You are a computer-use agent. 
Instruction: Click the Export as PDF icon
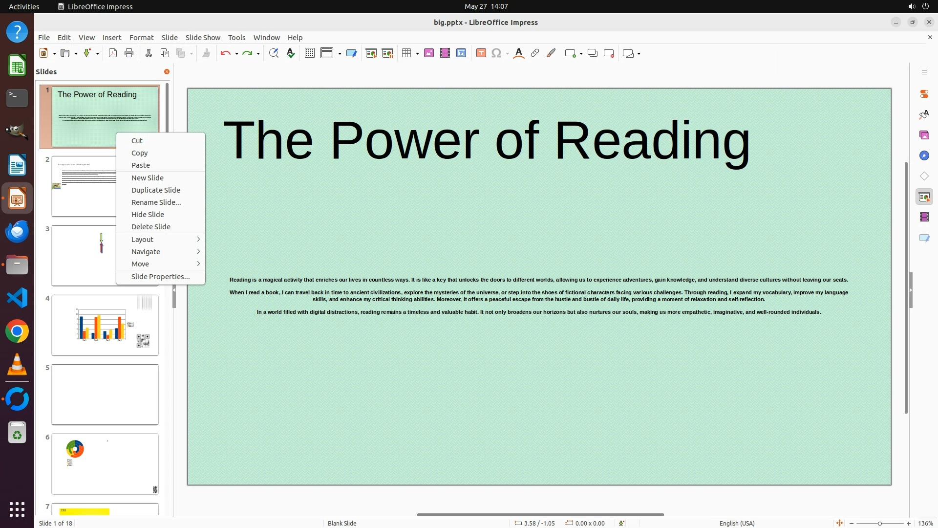[x=113, y=53]
